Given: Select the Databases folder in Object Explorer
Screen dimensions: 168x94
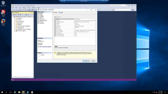Looking at the screenshot, I should pyautogui.click(x=19, y=18).
